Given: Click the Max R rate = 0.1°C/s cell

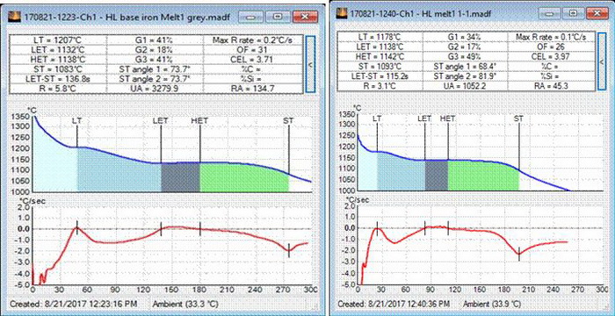Looking at the screenshot, I should (553, 37).
